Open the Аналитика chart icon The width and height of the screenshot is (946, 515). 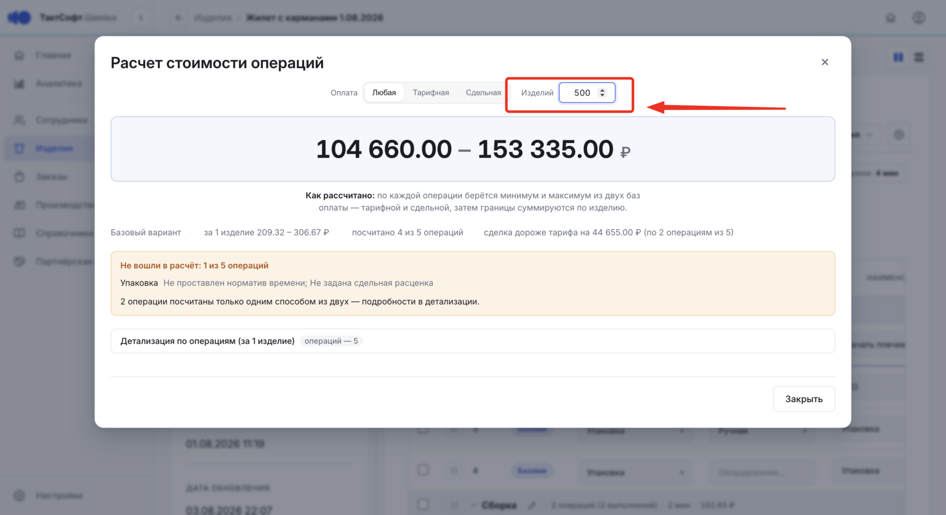(19, 83)
